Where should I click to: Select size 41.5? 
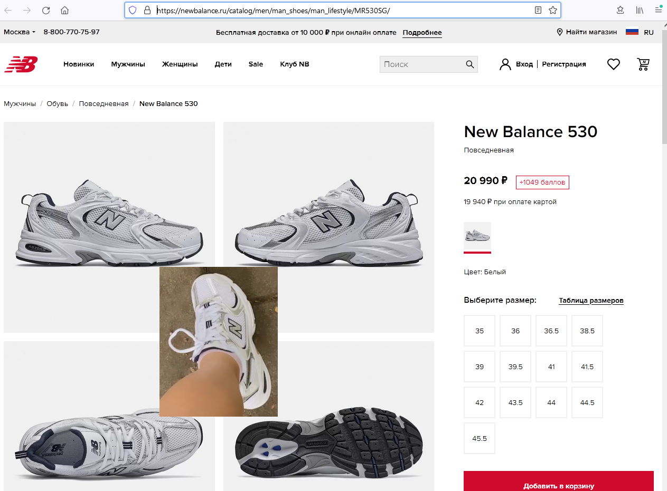coord(587,367)
